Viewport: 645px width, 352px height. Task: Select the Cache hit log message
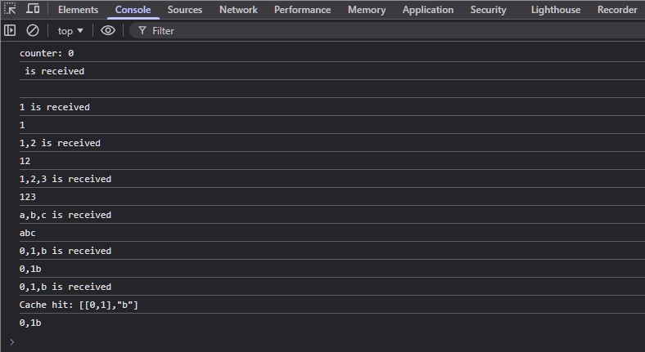pos(79,305)
